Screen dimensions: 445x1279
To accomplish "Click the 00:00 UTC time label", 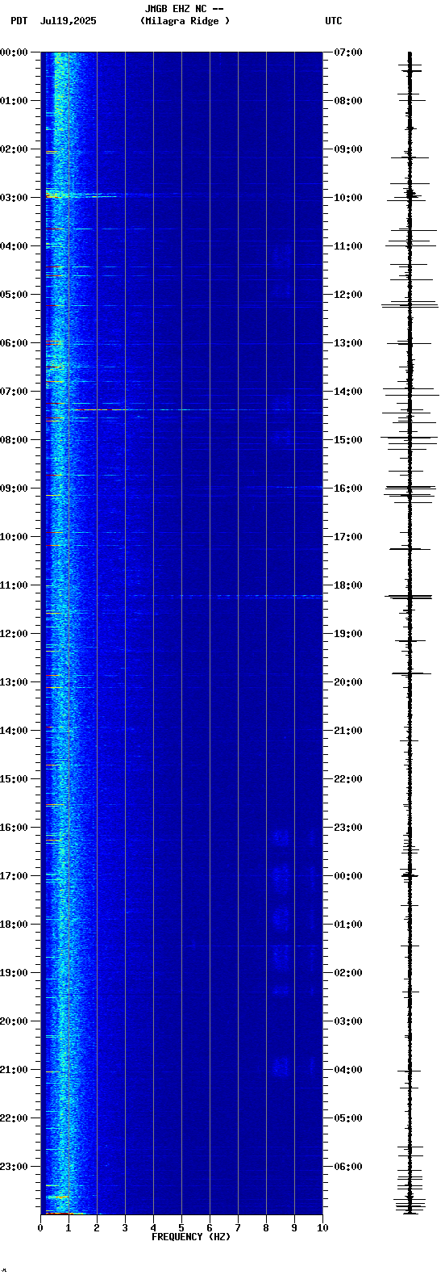I will 347,876.
